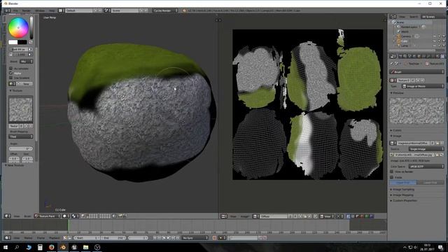Enable the View as Render checkbox

[392, 171]
